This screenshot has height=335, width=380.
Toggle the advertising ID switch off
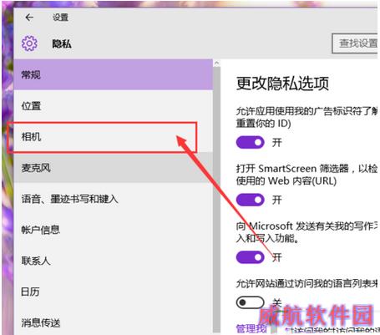[250, 142]
